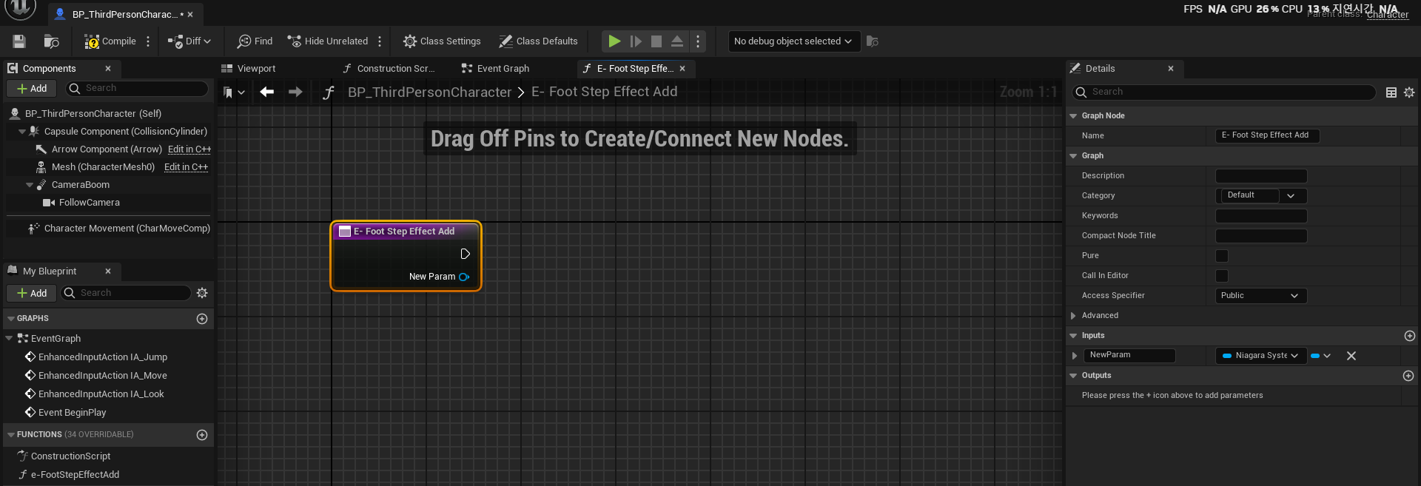Expand the Advanced section
The width and height of the screenshot is (1421, 486).
(1073, 316)
